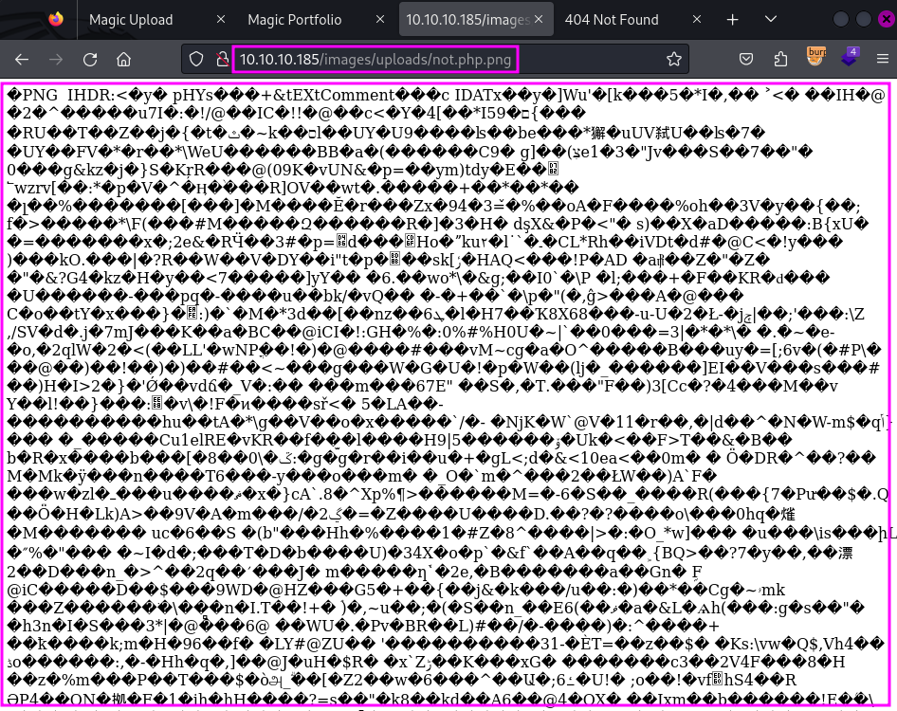
Task: Select the 10.10.10.185/images tab
Action: click(x=476, y=20)
